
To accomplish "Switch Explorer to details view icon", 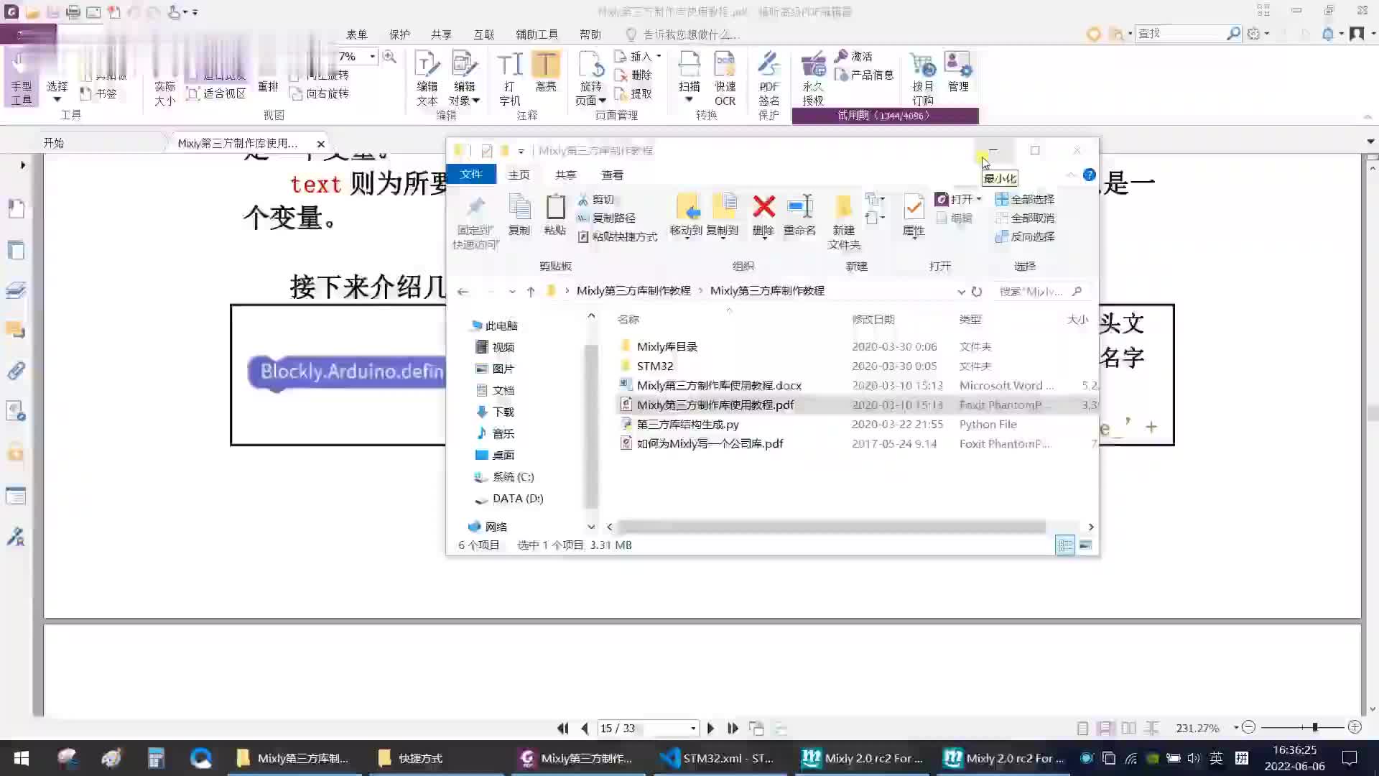I will pyautogui.click(x=1065, y=545).
